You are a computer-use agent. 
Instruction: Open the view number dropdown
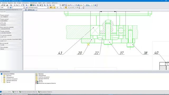click(24, 8)
